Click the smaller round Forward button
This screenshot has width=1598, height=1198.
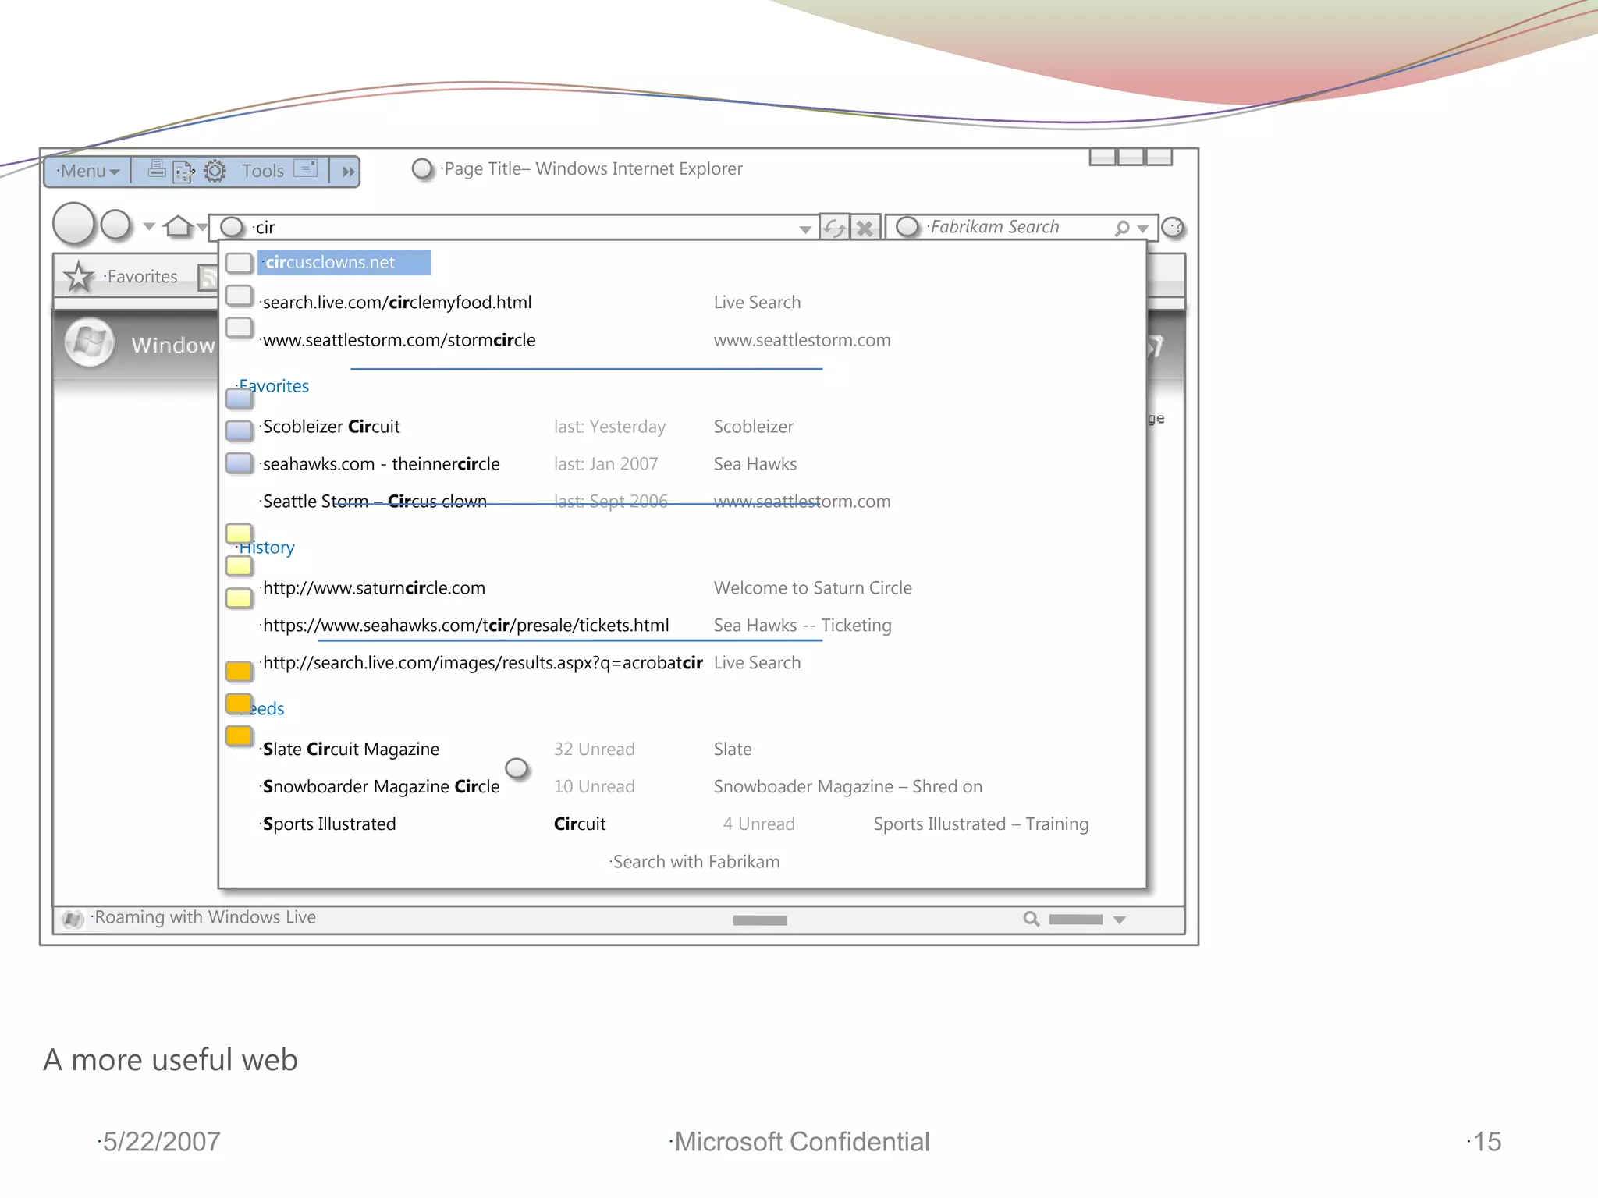pos(116,225)
